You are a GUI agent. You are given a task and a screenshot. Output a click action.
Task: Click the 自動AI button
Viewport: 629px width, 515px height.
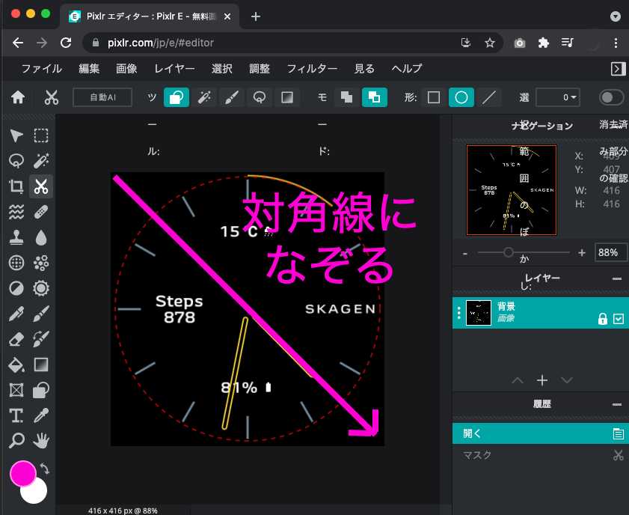(102, 97)
